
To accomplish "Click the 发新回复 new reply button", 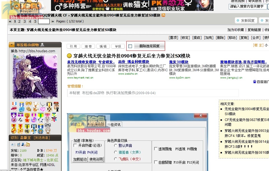I will pos(246,20).
